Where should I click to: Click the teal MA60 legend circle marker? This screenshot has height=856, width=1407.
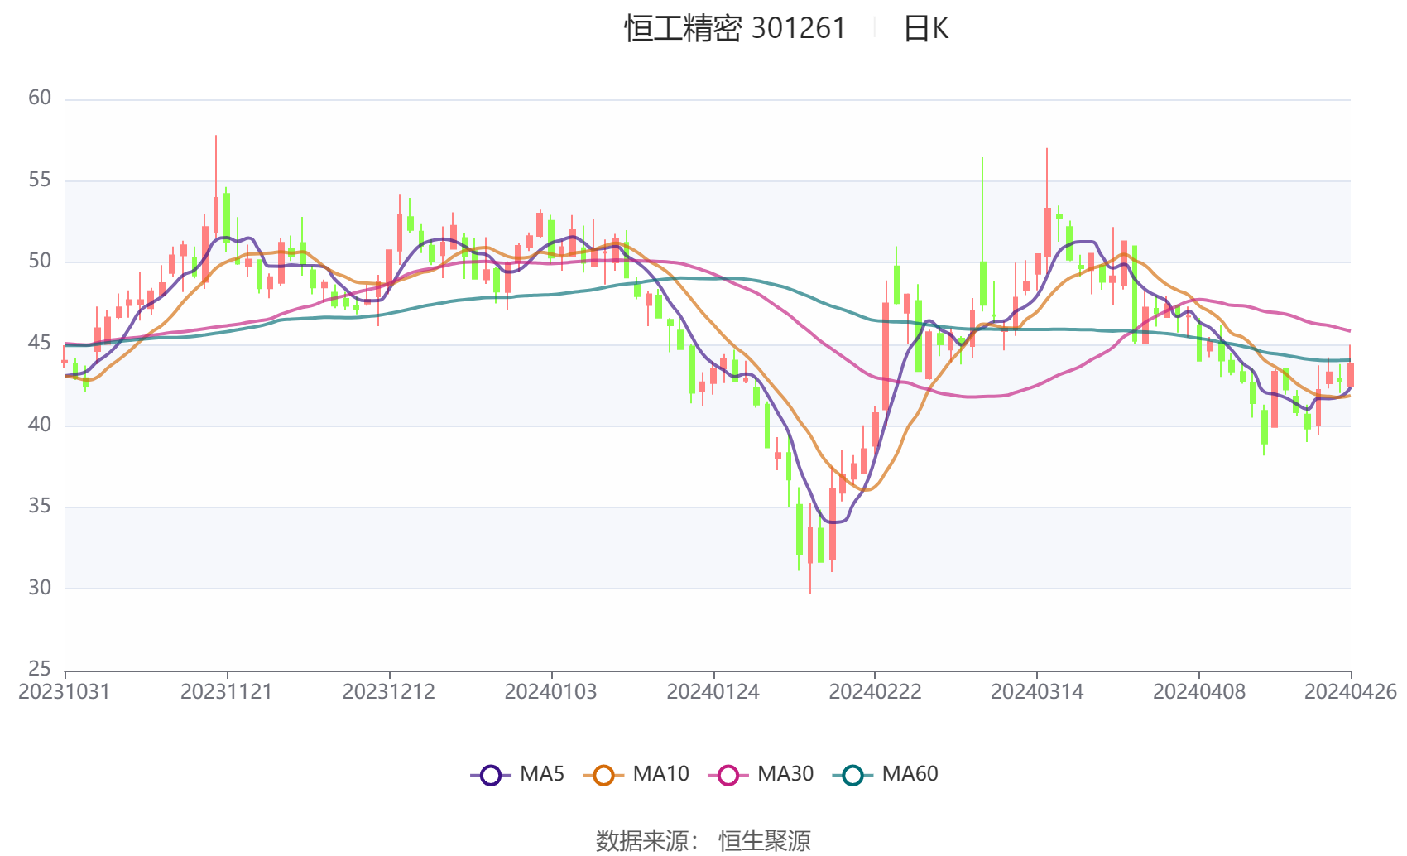click(x=852, y=776)
